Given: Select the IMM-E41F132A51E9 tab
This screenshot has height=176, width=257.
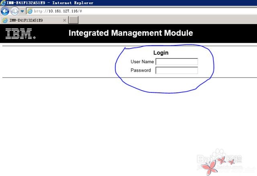Looking at the screenshot, I should [x=34, y=20].
